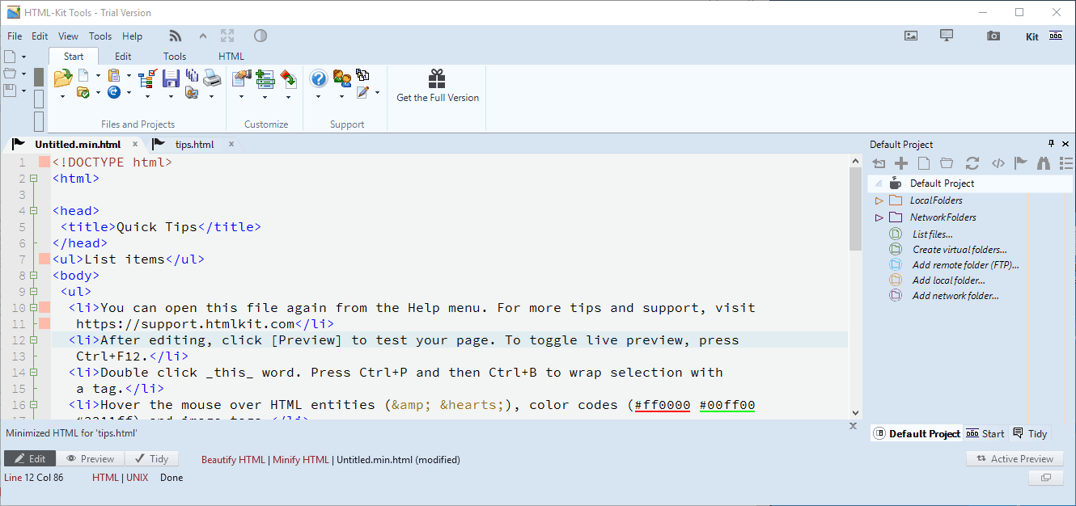
Task: Click the editor vertical scrollbar thumb
Action: [855, 209]
